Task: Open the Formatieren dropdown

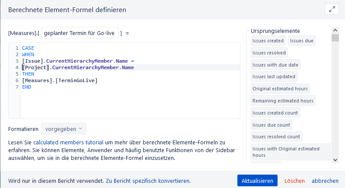Action: click(64, 129)
